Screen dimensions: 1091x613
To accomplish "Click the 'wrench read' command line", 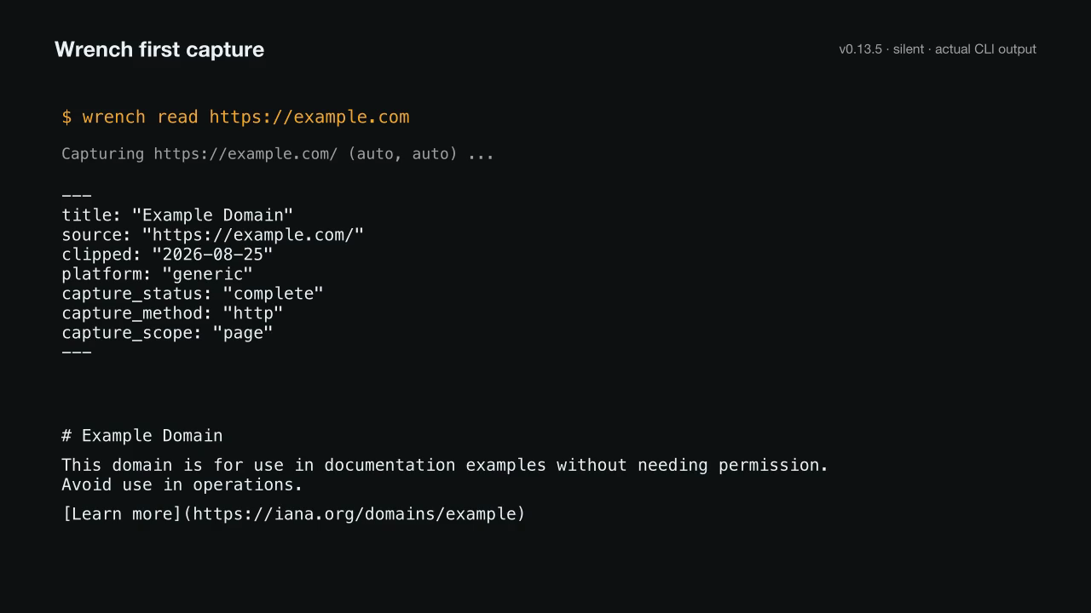I will click(x=235, y=117).
